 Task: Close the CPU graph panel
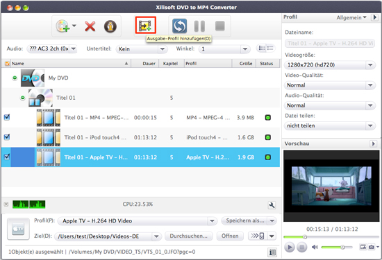pyautogui.click(x=6, y=204)
